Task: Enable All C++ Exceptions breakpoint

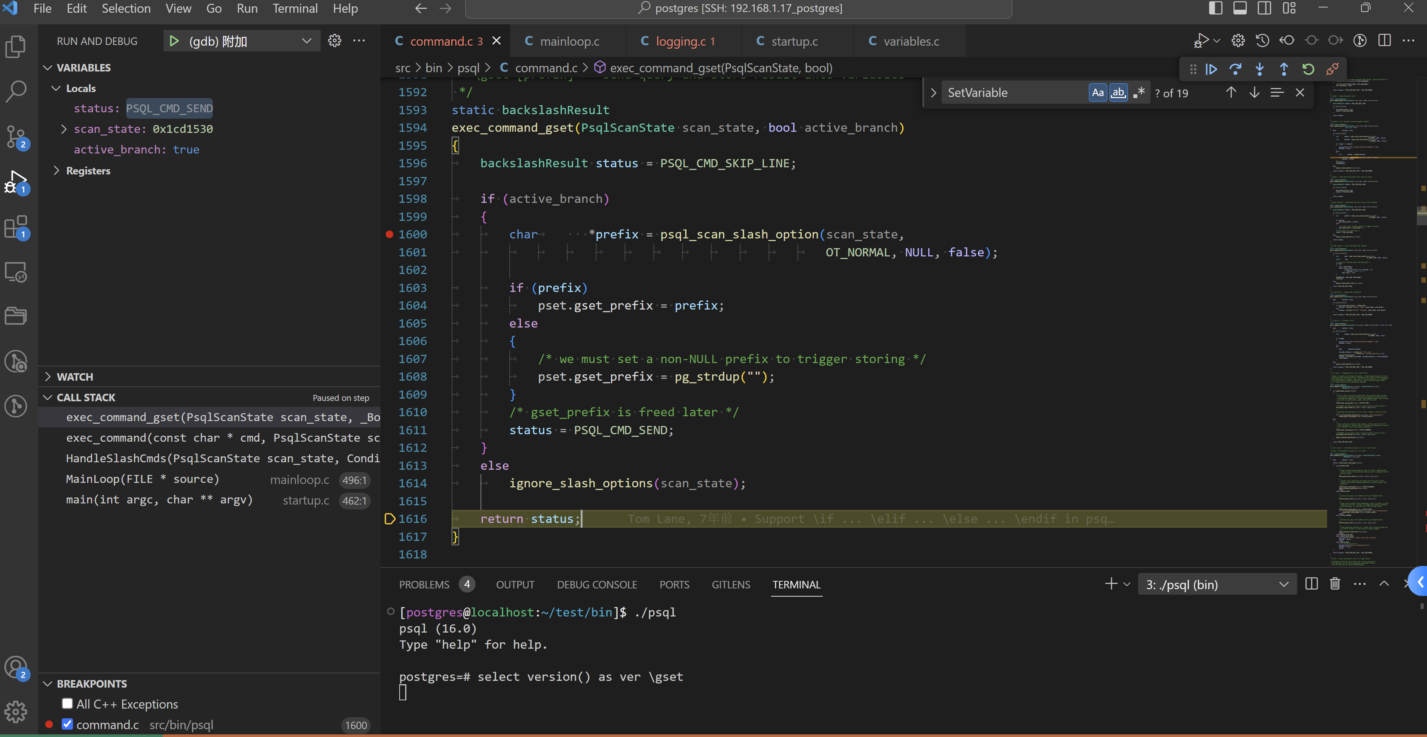Action: click(x=68, y=704)
